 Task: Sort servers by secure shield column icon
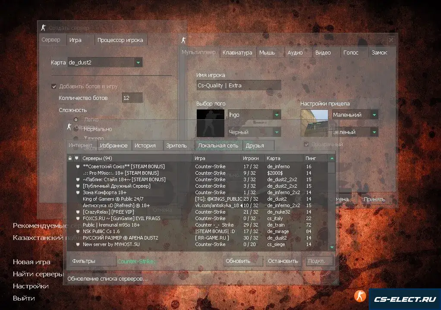tap(76, 158)
